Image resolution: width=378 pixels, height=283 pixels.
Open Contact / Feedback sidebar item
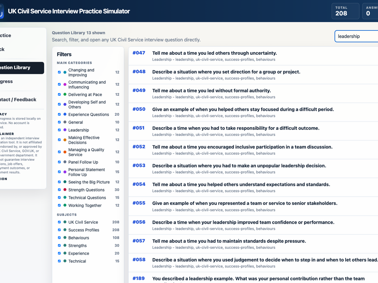(x=22, y=99)
